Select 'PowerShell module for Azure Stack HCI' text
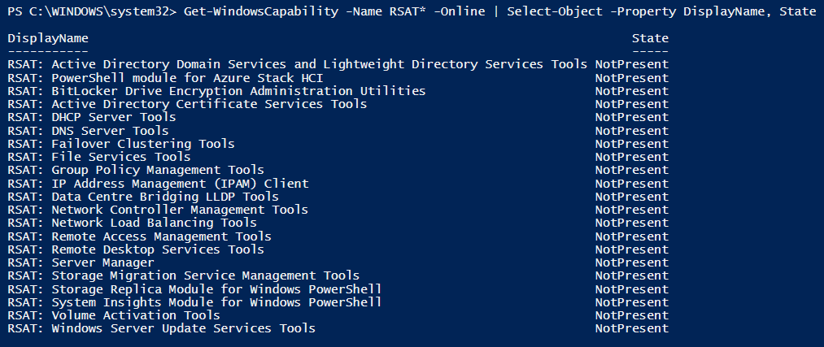This screenshot has width=824, height=347. pos(187,78)
